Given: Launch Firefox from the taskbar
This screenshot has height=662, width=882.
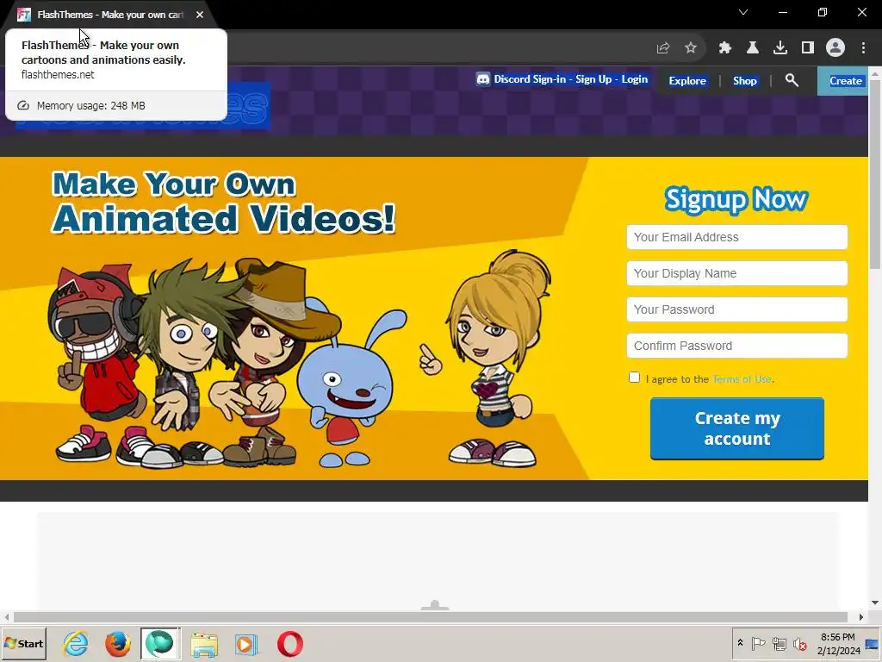Looking at the screenshot, I should point(117,643).
